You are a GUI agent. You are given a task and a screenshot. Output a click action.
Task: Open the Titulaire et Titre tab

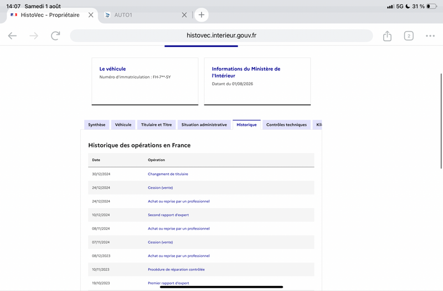(x=156, y=125)
